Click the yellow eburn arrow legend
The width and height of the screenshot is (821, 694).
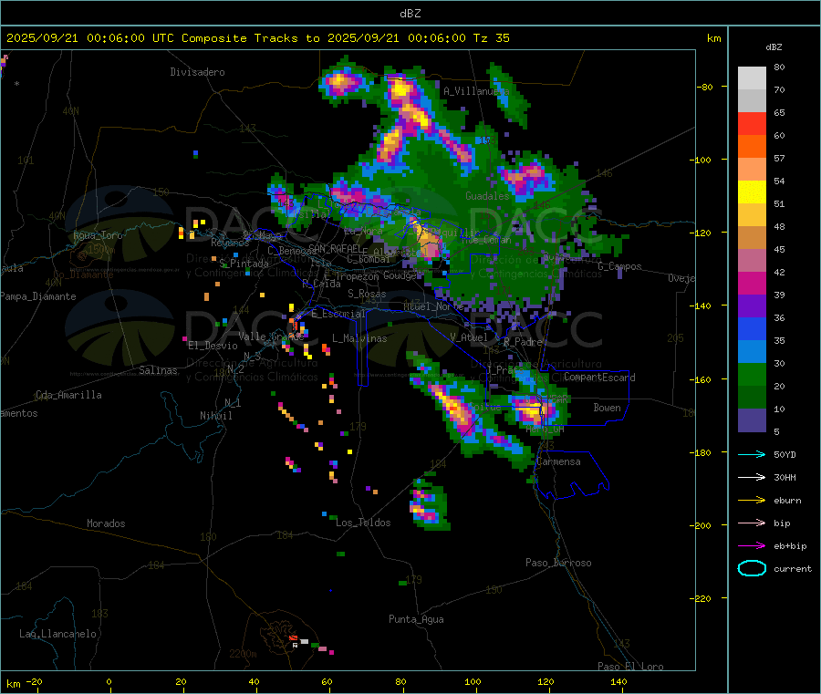point(752,500)
